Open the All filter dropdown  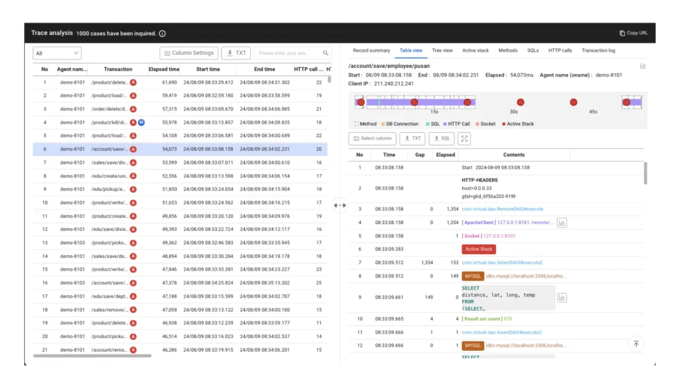[x=57, y=53]
